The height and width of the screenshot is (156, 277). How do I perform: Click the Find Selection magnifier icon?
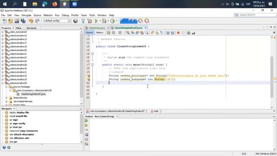point(128,33)
